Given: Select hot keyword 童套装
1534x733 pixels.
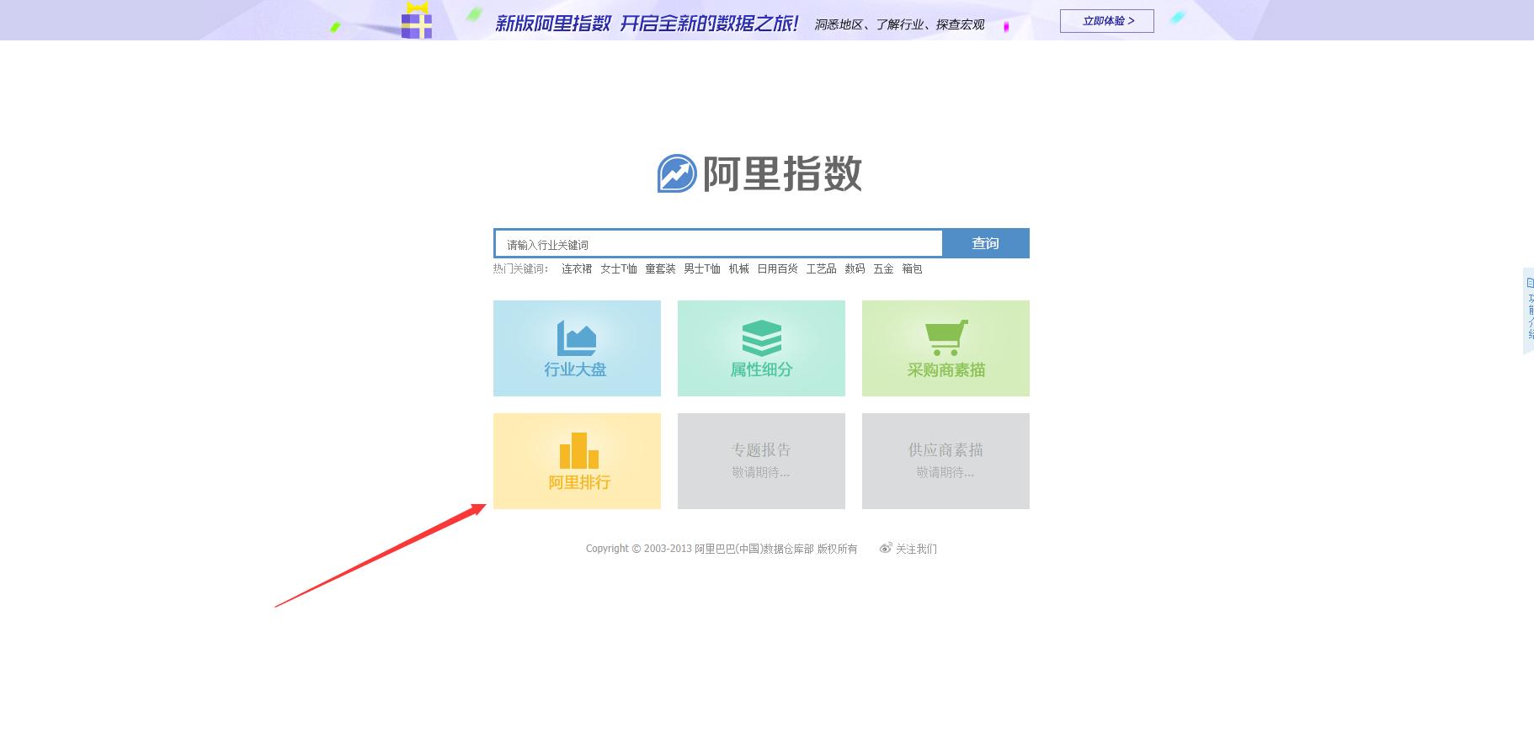Looking at the screenshot, I should (660, 268).
